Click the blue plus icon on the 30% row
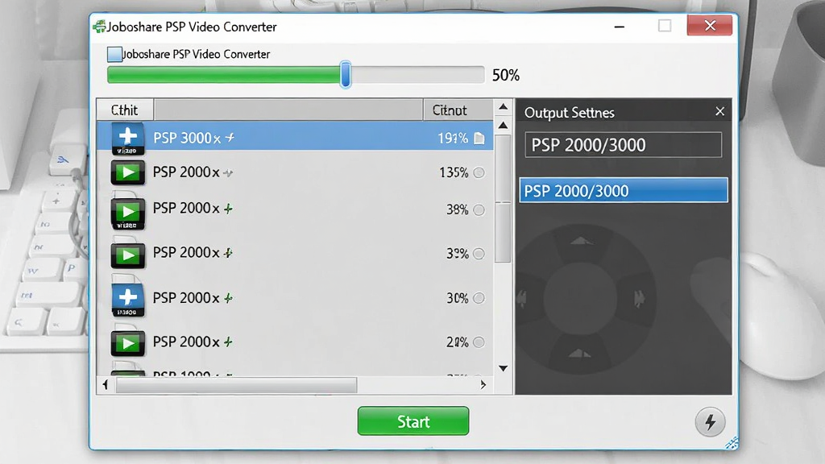825x464 pixels. coord(128,299)
